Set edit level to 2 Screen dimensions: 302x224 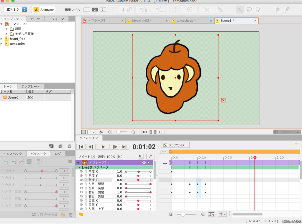click(x=95, y=10)
